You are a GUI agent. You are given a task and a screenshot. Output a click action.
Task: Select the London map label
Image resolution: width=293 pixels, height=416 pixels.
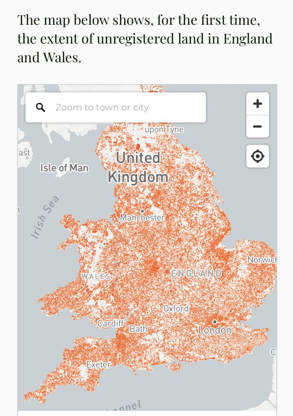tap(215, 330)
